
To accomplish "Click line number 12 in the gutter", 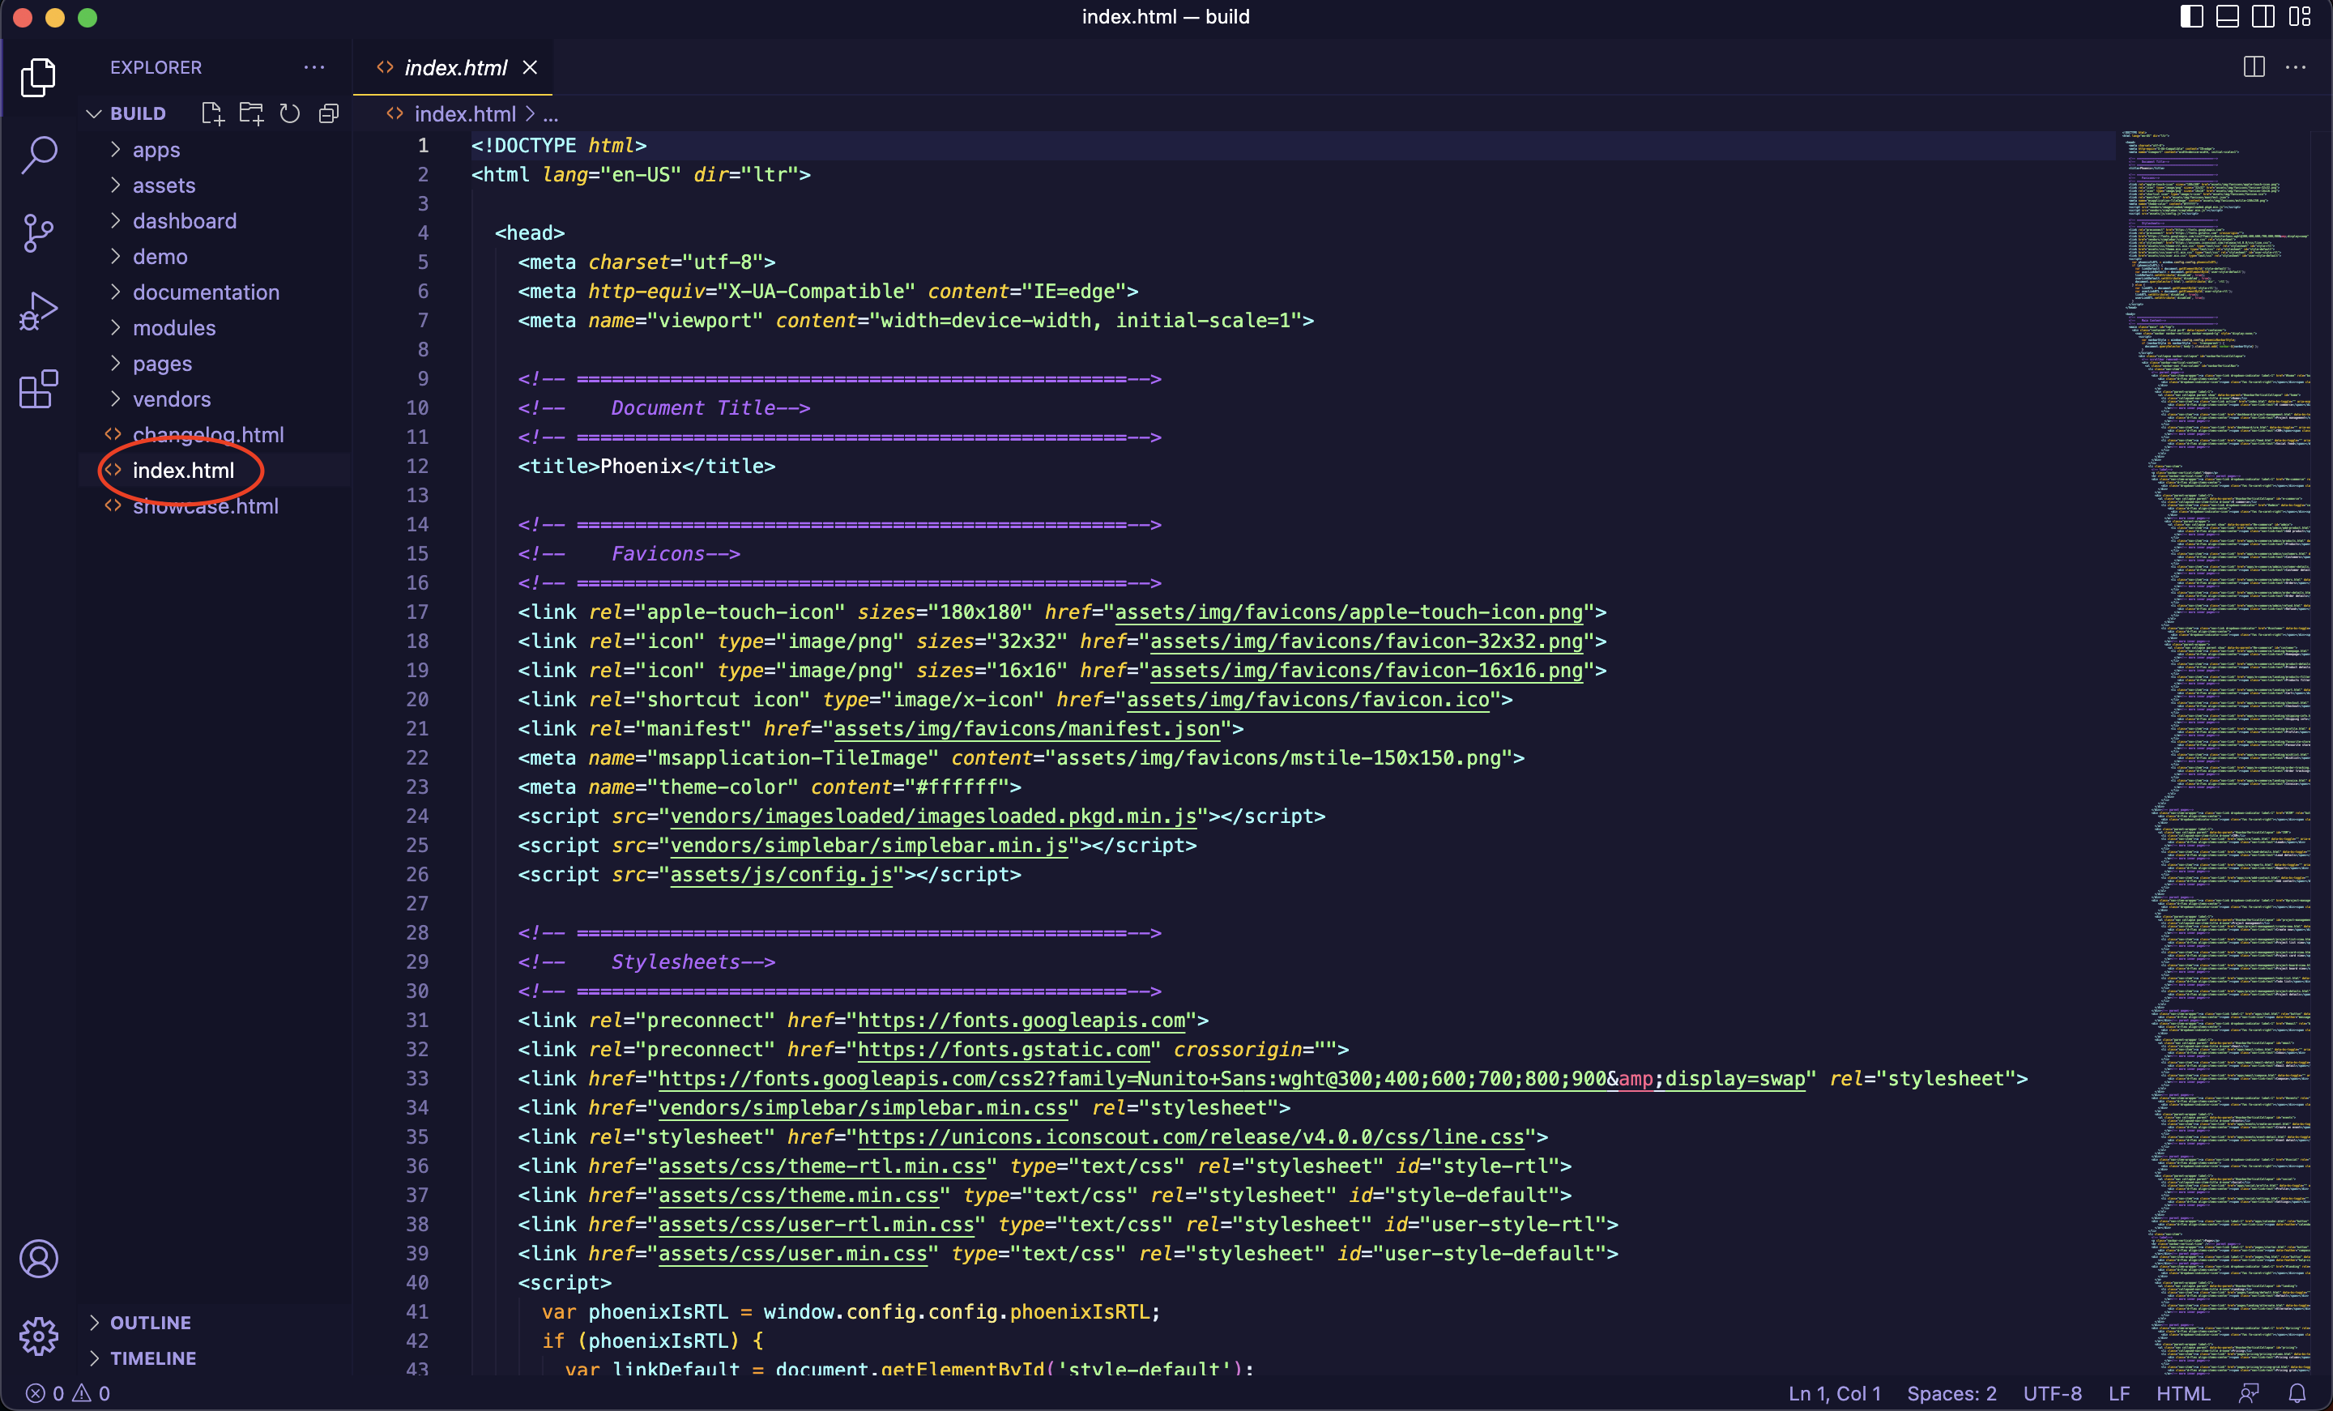I will pos(417,467).
